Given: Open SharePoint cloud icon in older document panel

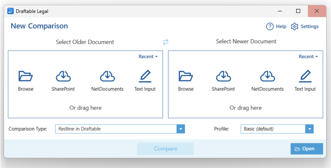Looking at the screenshot, I should [x=63, y=76].
